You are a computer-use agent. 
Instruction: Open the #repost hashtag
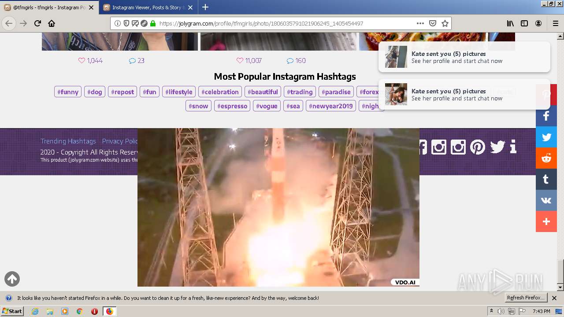[122, 92]
